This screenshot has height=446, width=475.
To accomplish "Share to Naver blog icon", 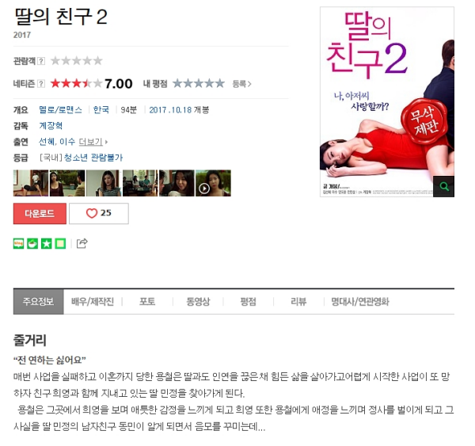I will point(18,243).
